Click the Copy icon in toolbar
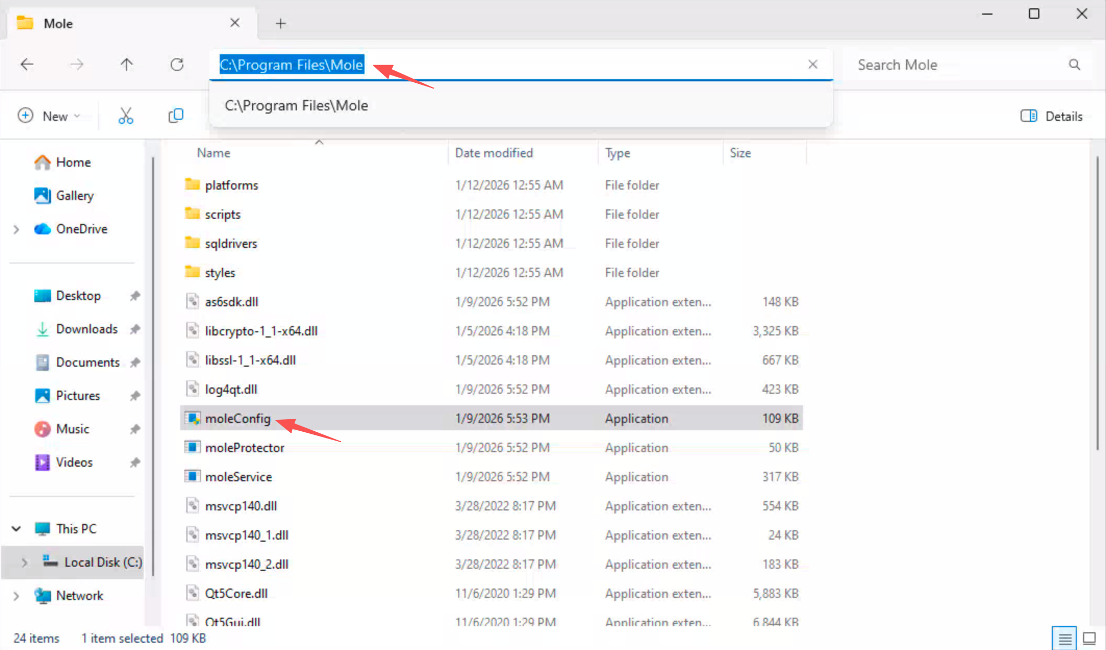The height and width of the screenshot is (650, 1106). point(175,116)
